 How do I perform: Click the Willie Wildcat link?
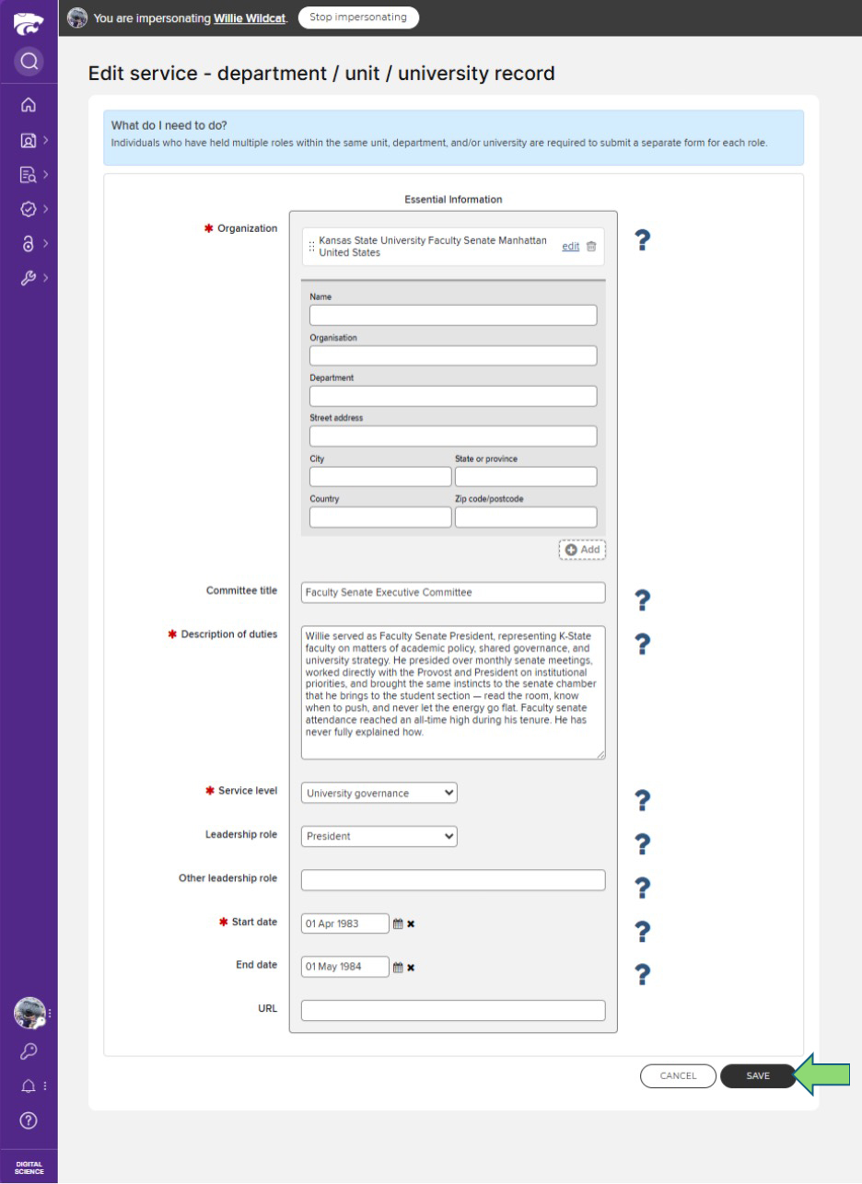[x=250, y=17]
